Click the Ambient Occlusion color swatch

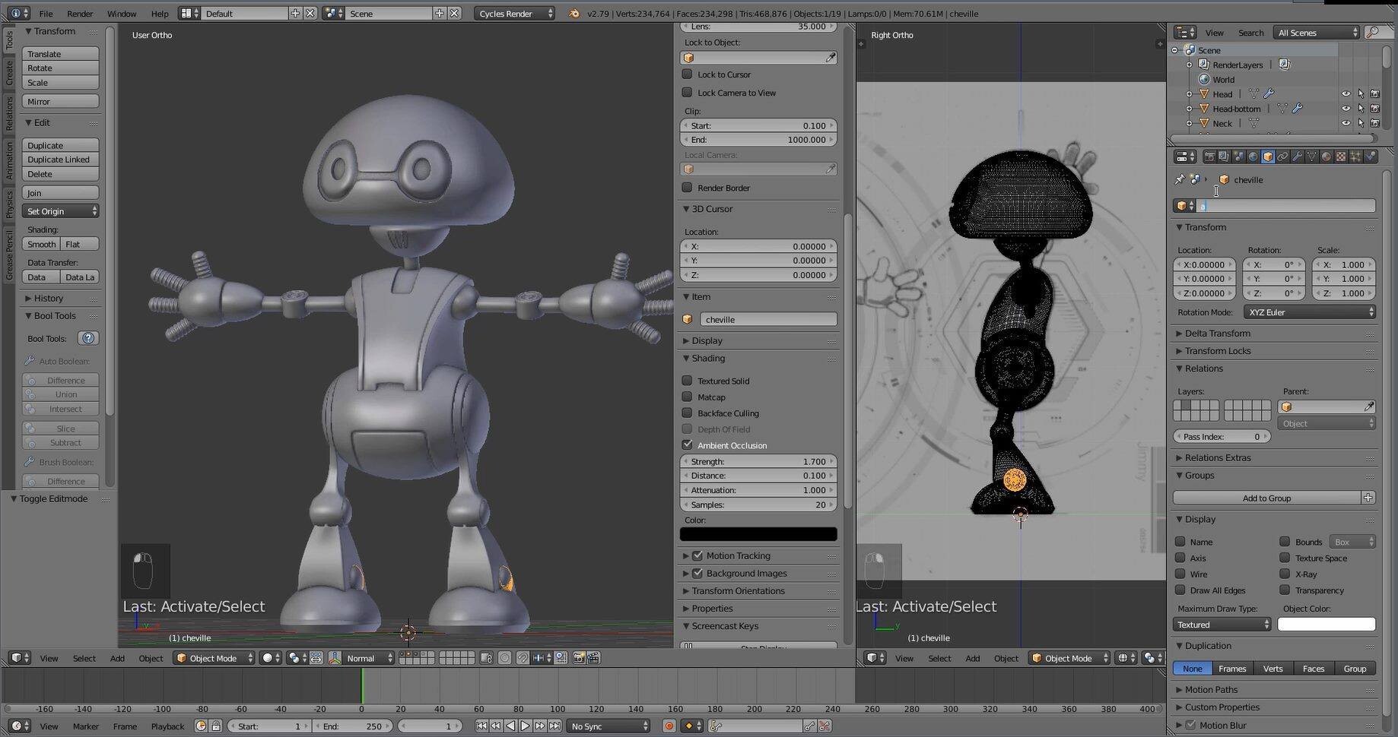pyautogui.click(x=758, y=534)
